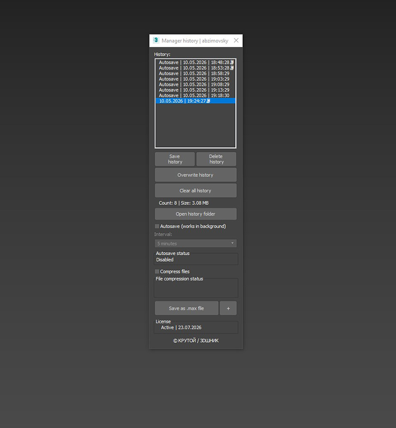Viewport: 396px width, 428px height.
Task: Click the Save history button
Action: [x=175, y=159]
